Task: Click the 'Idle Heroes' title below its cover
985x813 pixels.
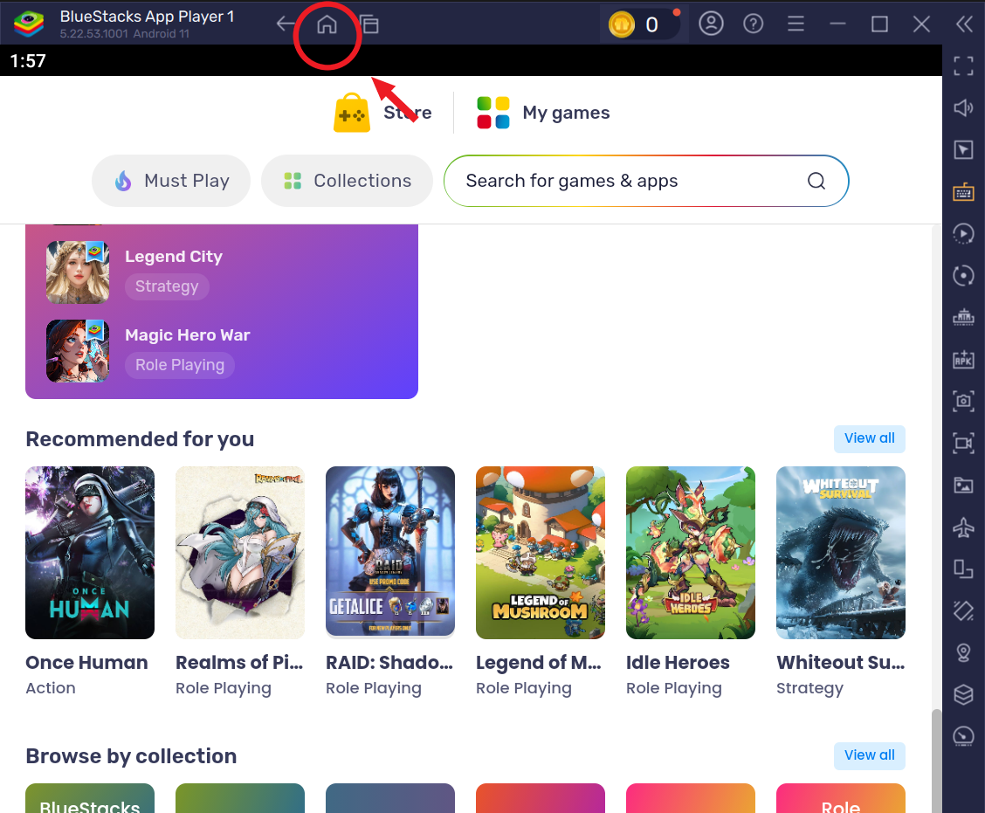Action: tap(678, 663)
